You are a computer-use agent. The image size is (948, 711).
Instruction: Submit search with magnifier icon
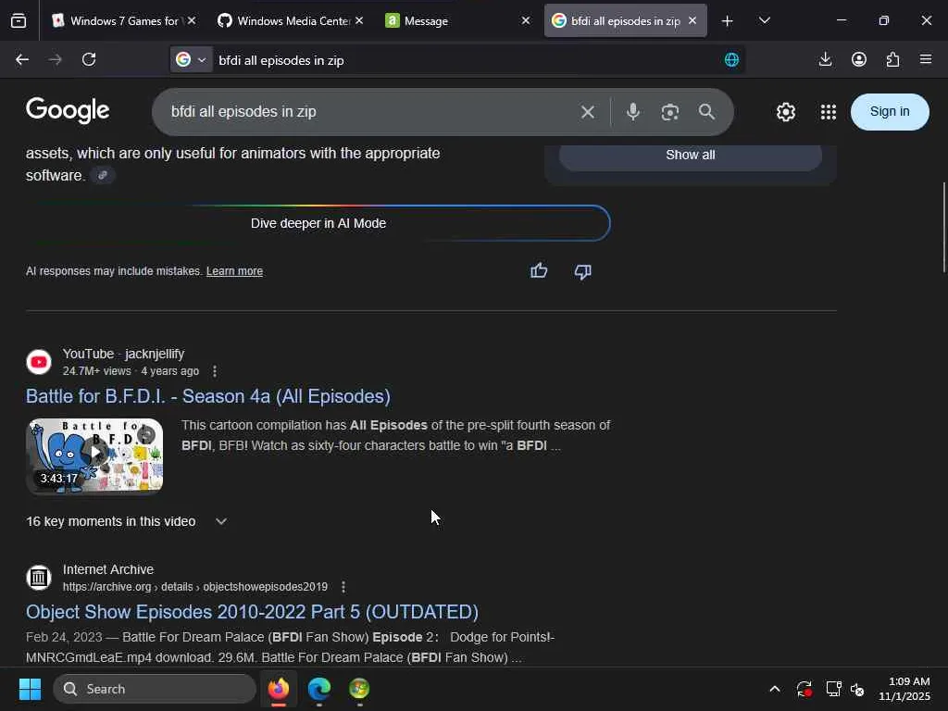tap(706, 112)
